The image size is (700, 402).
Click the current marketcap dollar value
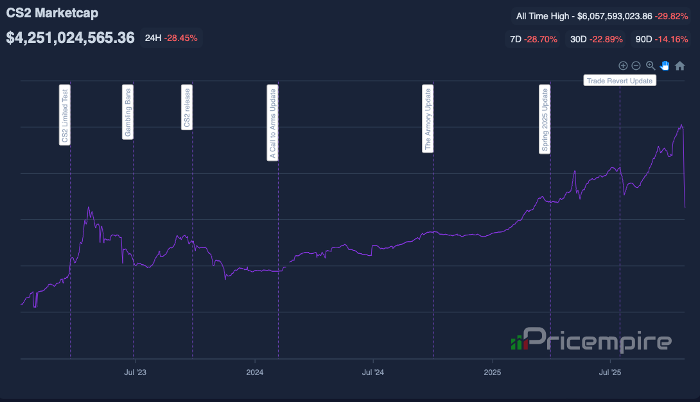coord(71,38)
